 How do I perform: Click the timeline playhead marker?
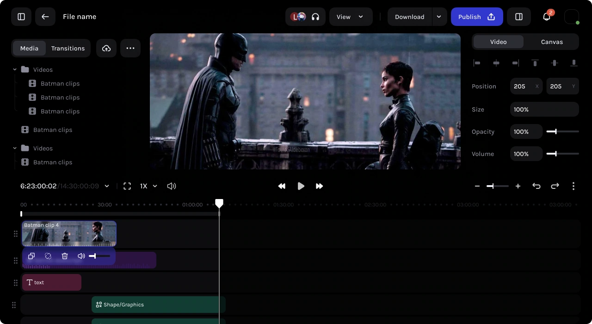219,203
